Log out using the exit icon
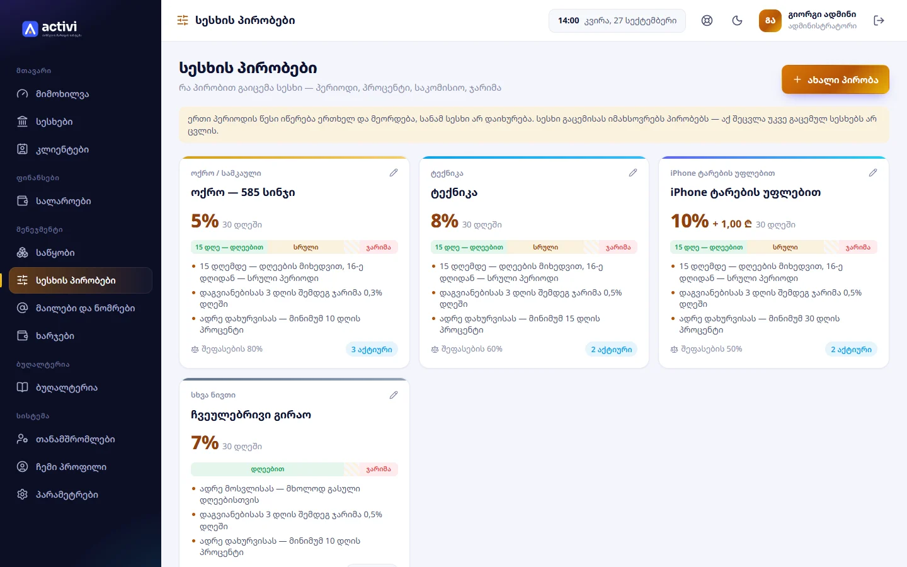This screenshot has width=907, height=567. tap(879, 21)
